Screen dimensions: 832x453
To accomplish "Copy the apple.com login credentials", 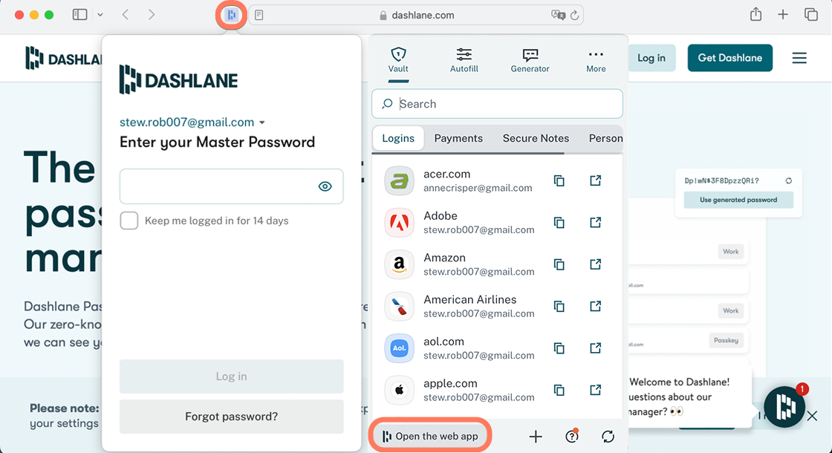I will tap(559, 391).
